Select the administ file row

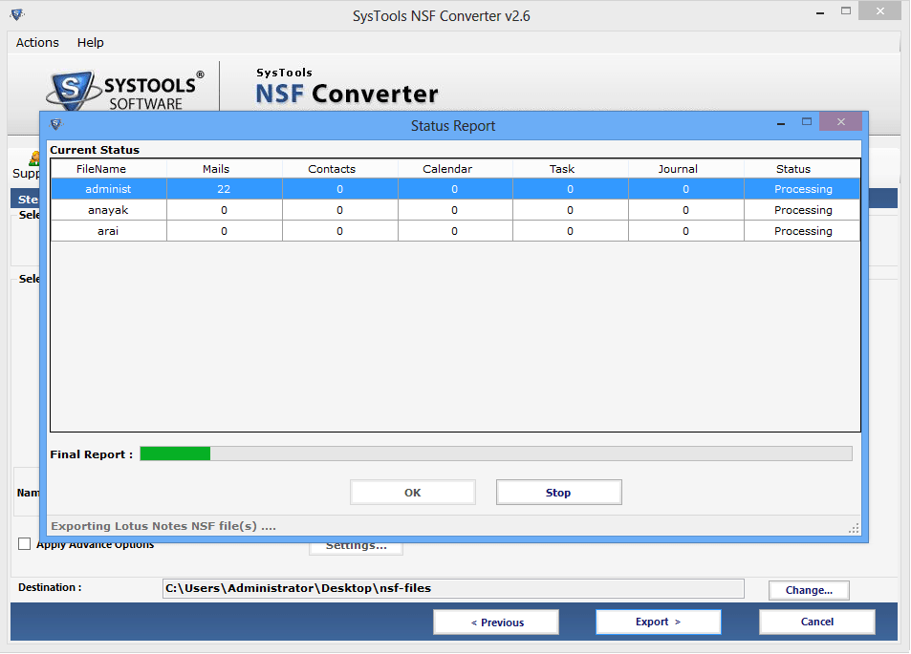tap(108, 189)
